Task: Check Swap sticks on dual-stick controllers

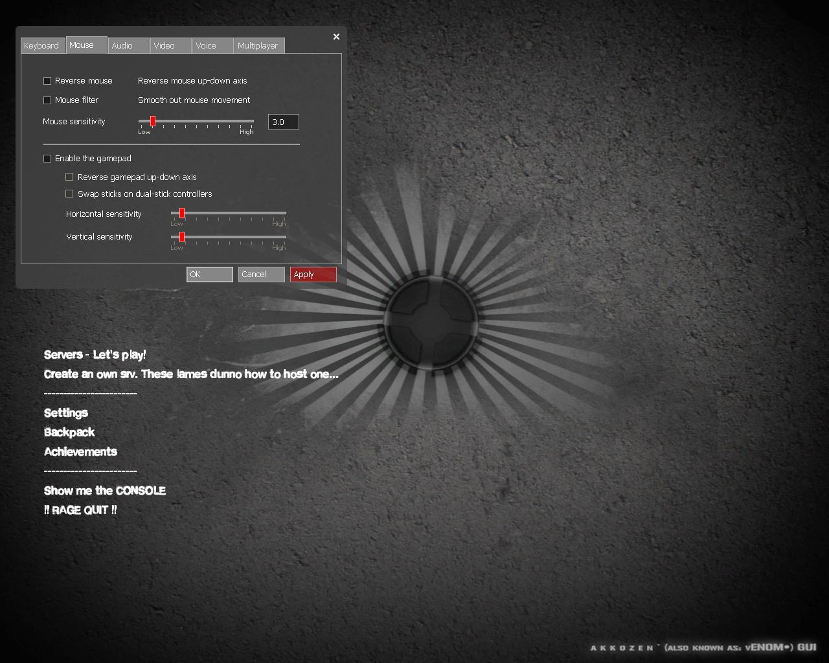Action: click(x=69, y=193)
